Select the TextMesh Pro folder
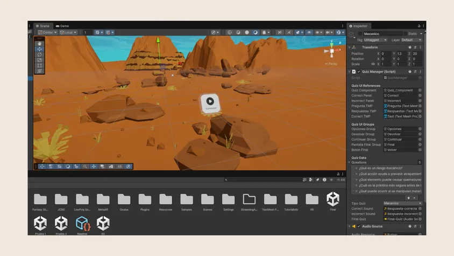Image resolution: width=454 pixels, height=256 pixels. click(270, 202)
